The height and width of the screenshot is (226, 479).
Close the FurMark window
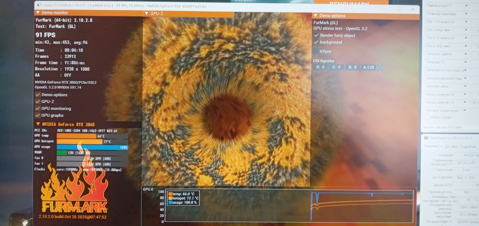(413, 10)
